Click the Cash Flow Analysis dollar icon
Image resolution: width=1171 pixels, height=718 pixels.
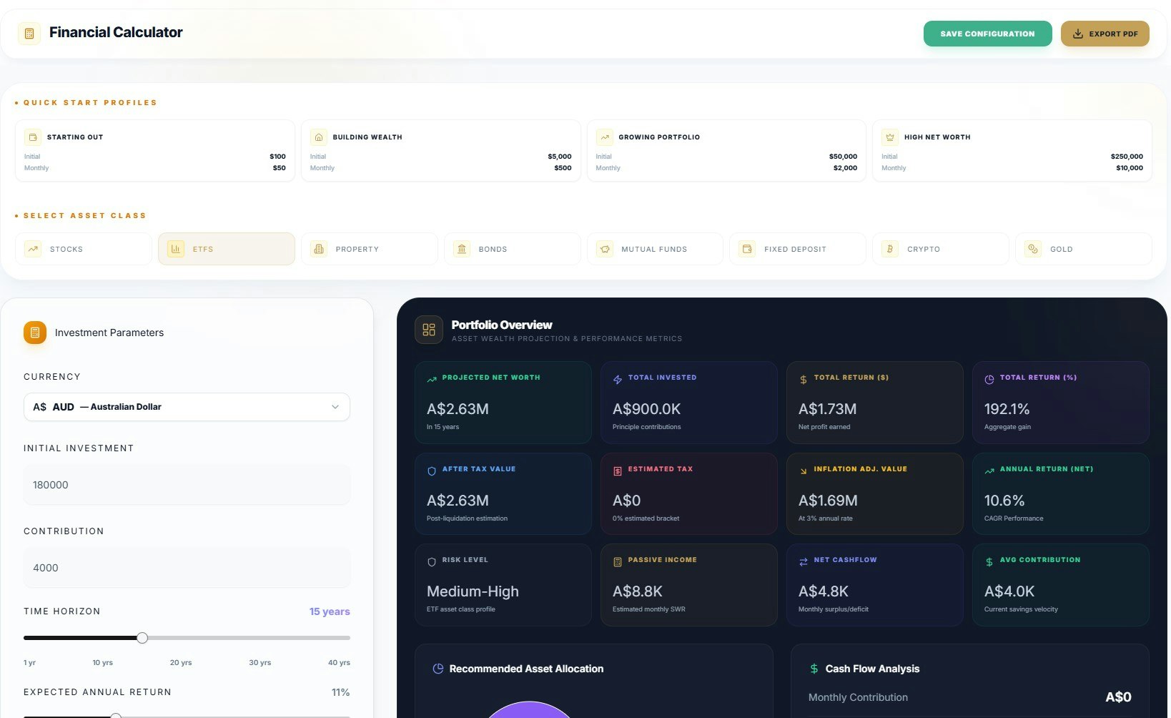tap(814, 669)
